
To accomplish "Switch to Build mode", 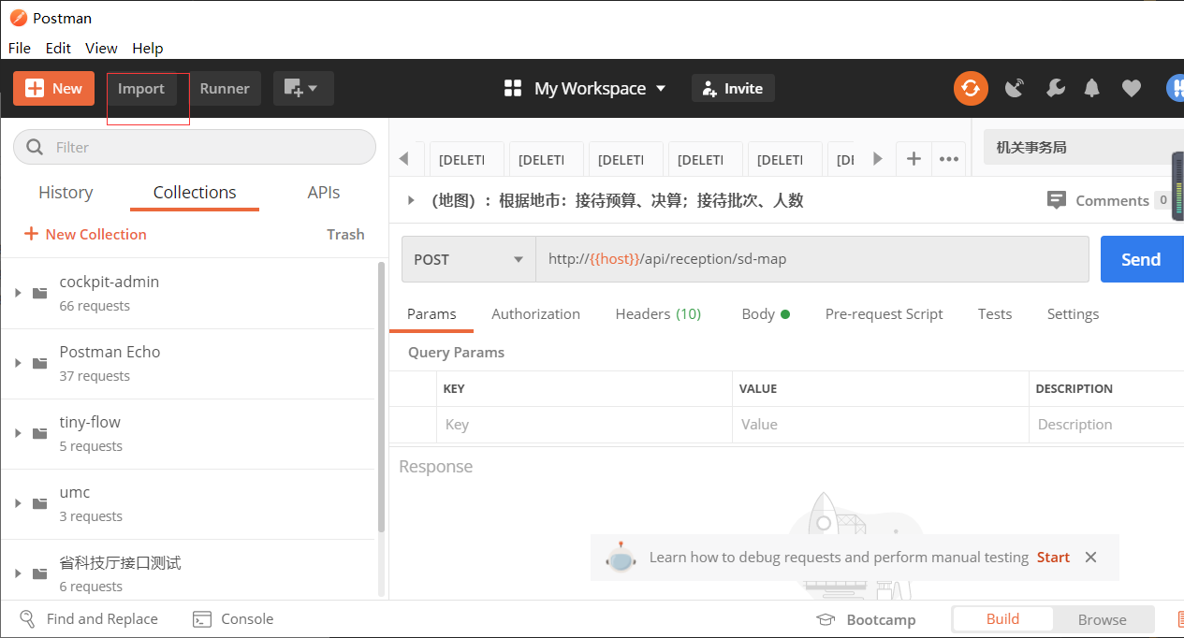I will tap(1002, 619).
